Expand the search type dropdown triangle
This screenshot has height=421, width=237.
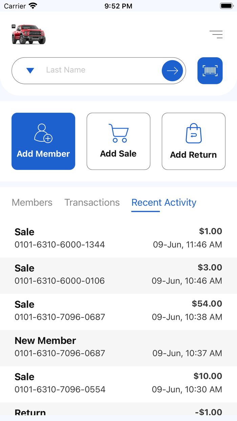pos(30,71)
